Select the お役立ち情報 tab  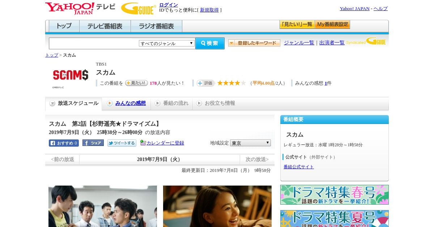(216, 103)
